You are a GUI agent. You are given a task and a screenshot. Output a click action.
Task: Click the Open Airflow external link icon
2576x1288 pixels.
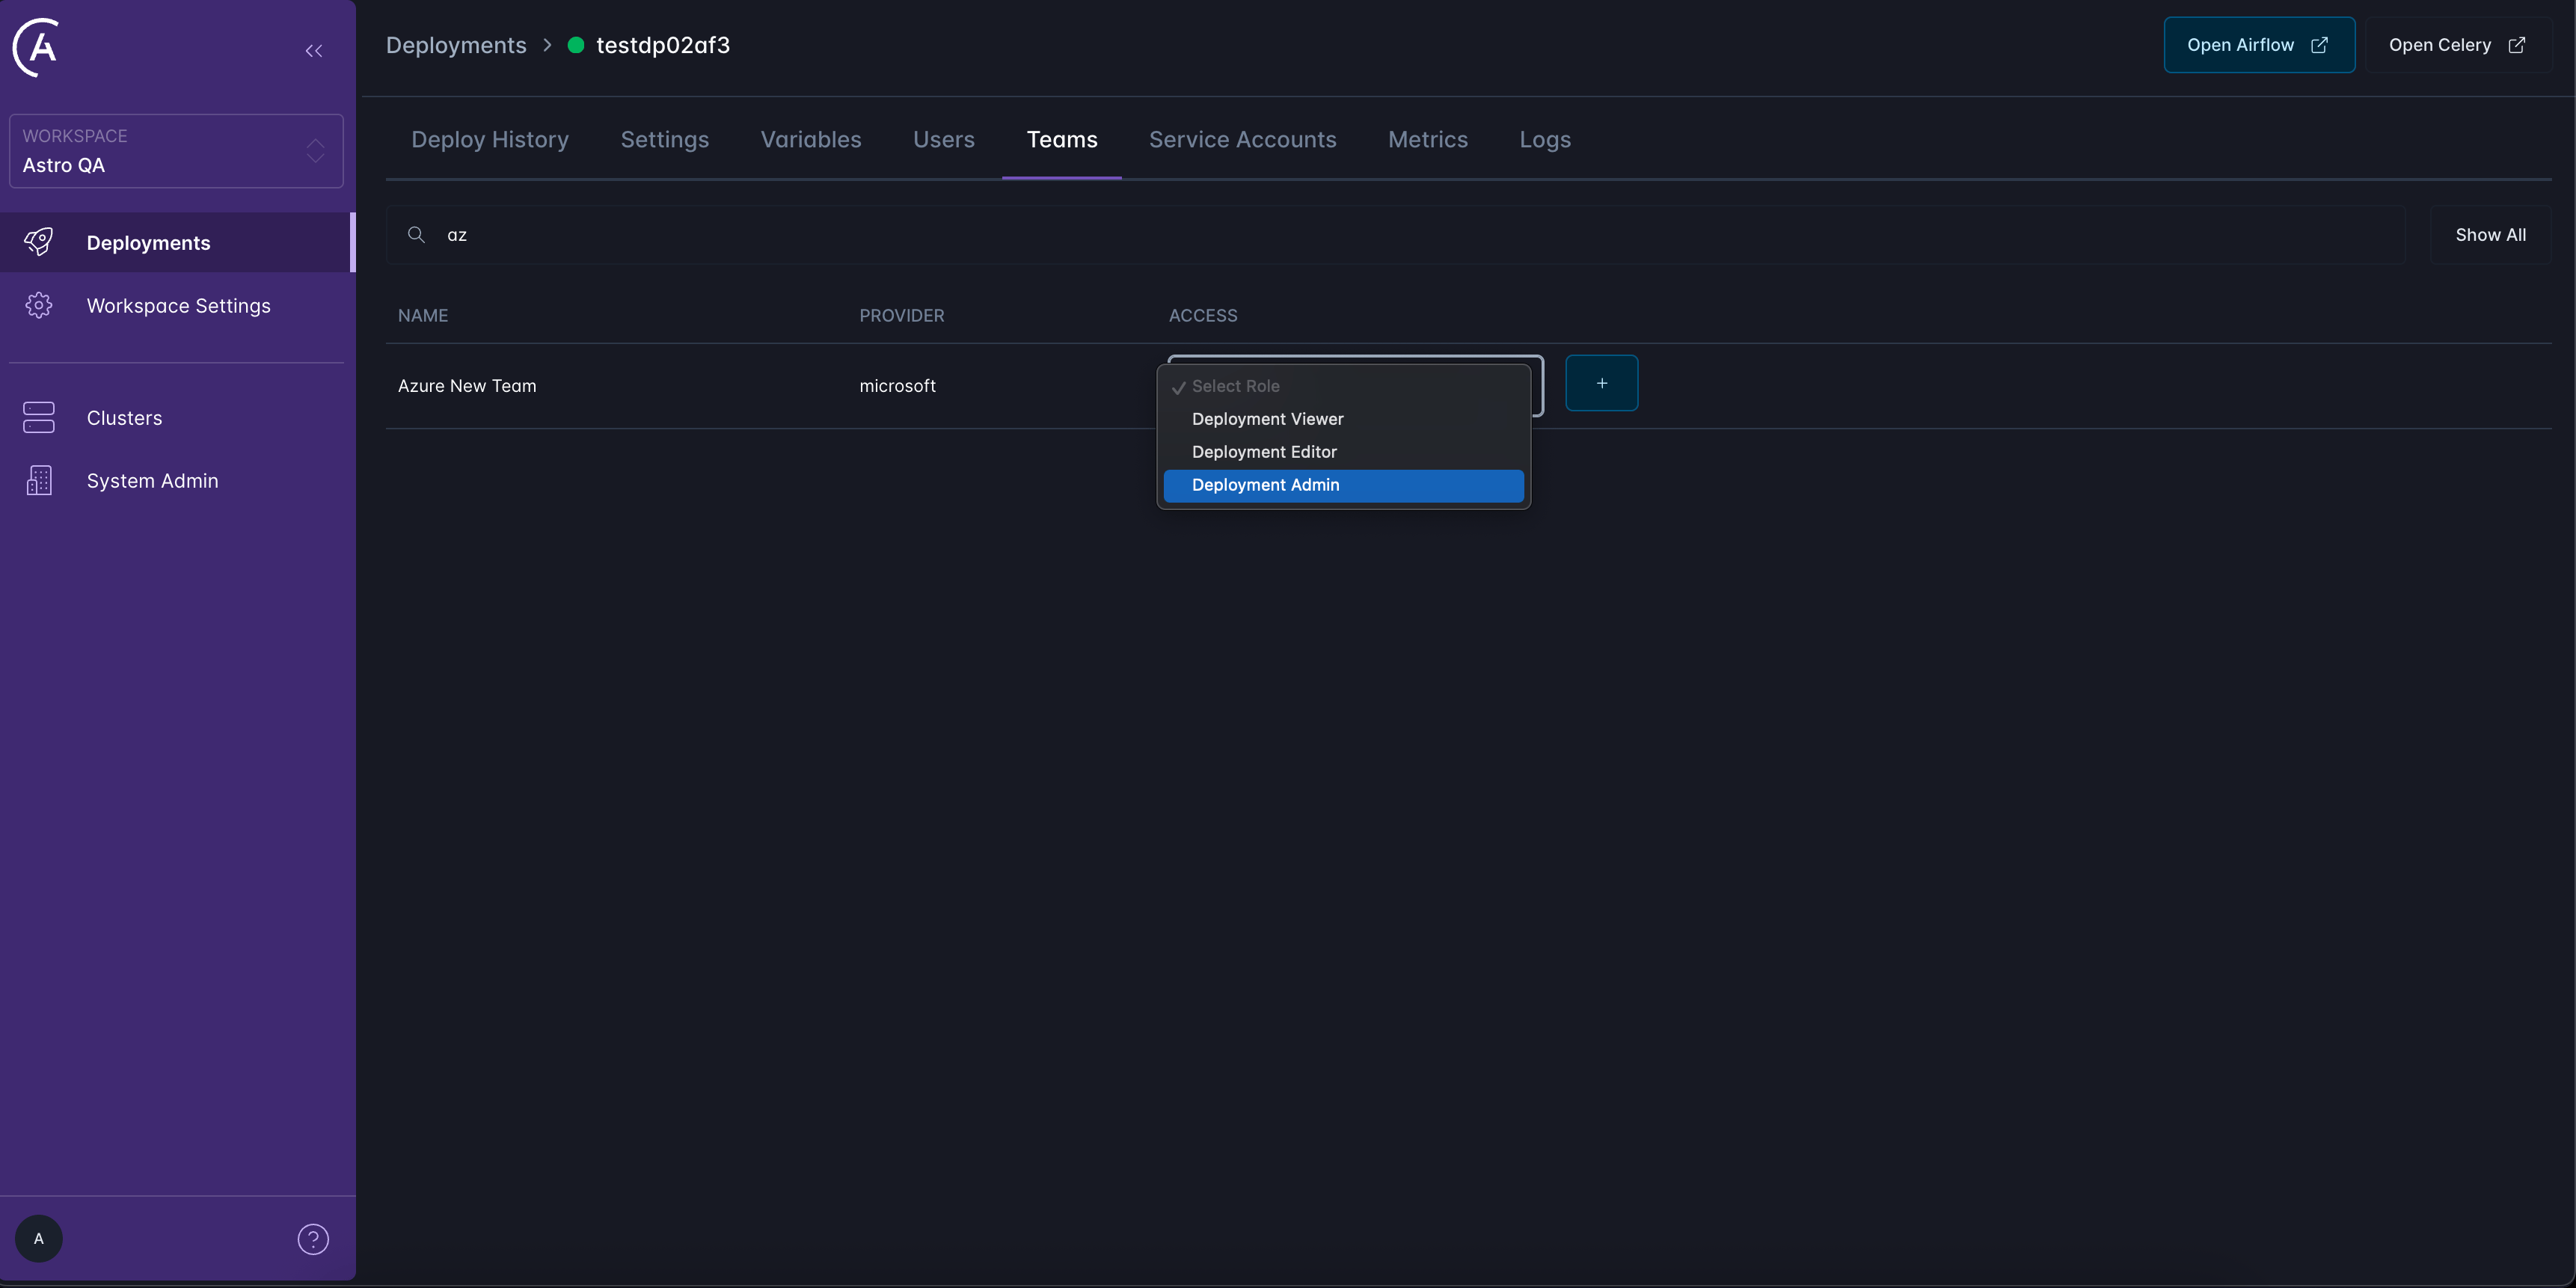click(2319, 45)
